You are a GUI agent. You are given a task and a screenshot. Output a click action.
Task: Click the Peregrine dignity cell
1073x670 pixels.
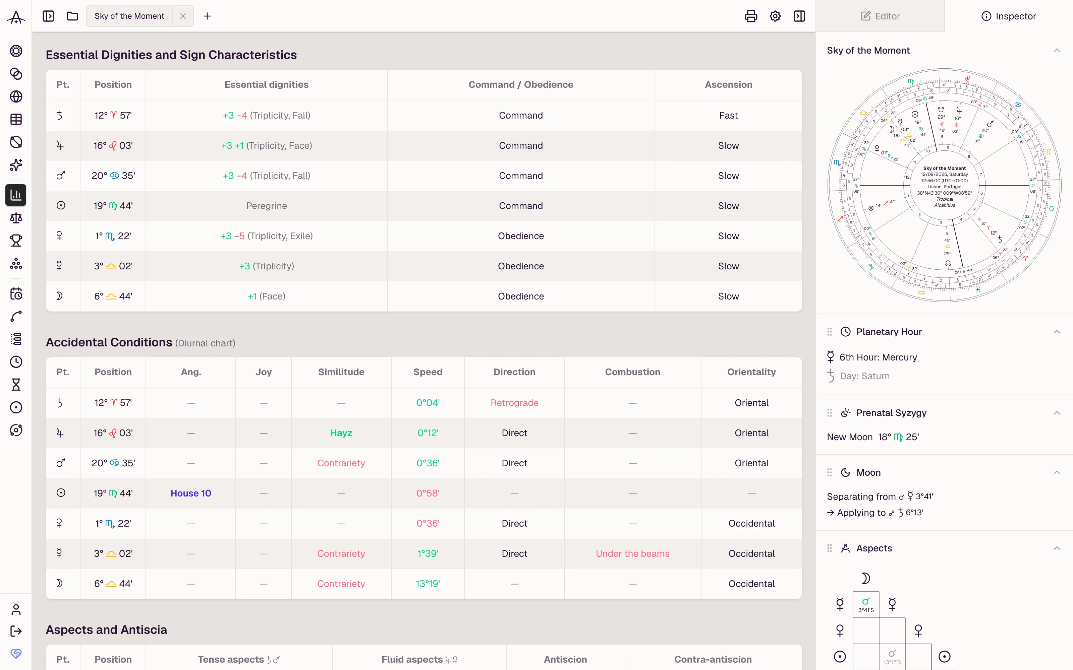pyautogui.click(x=267, y=206)
